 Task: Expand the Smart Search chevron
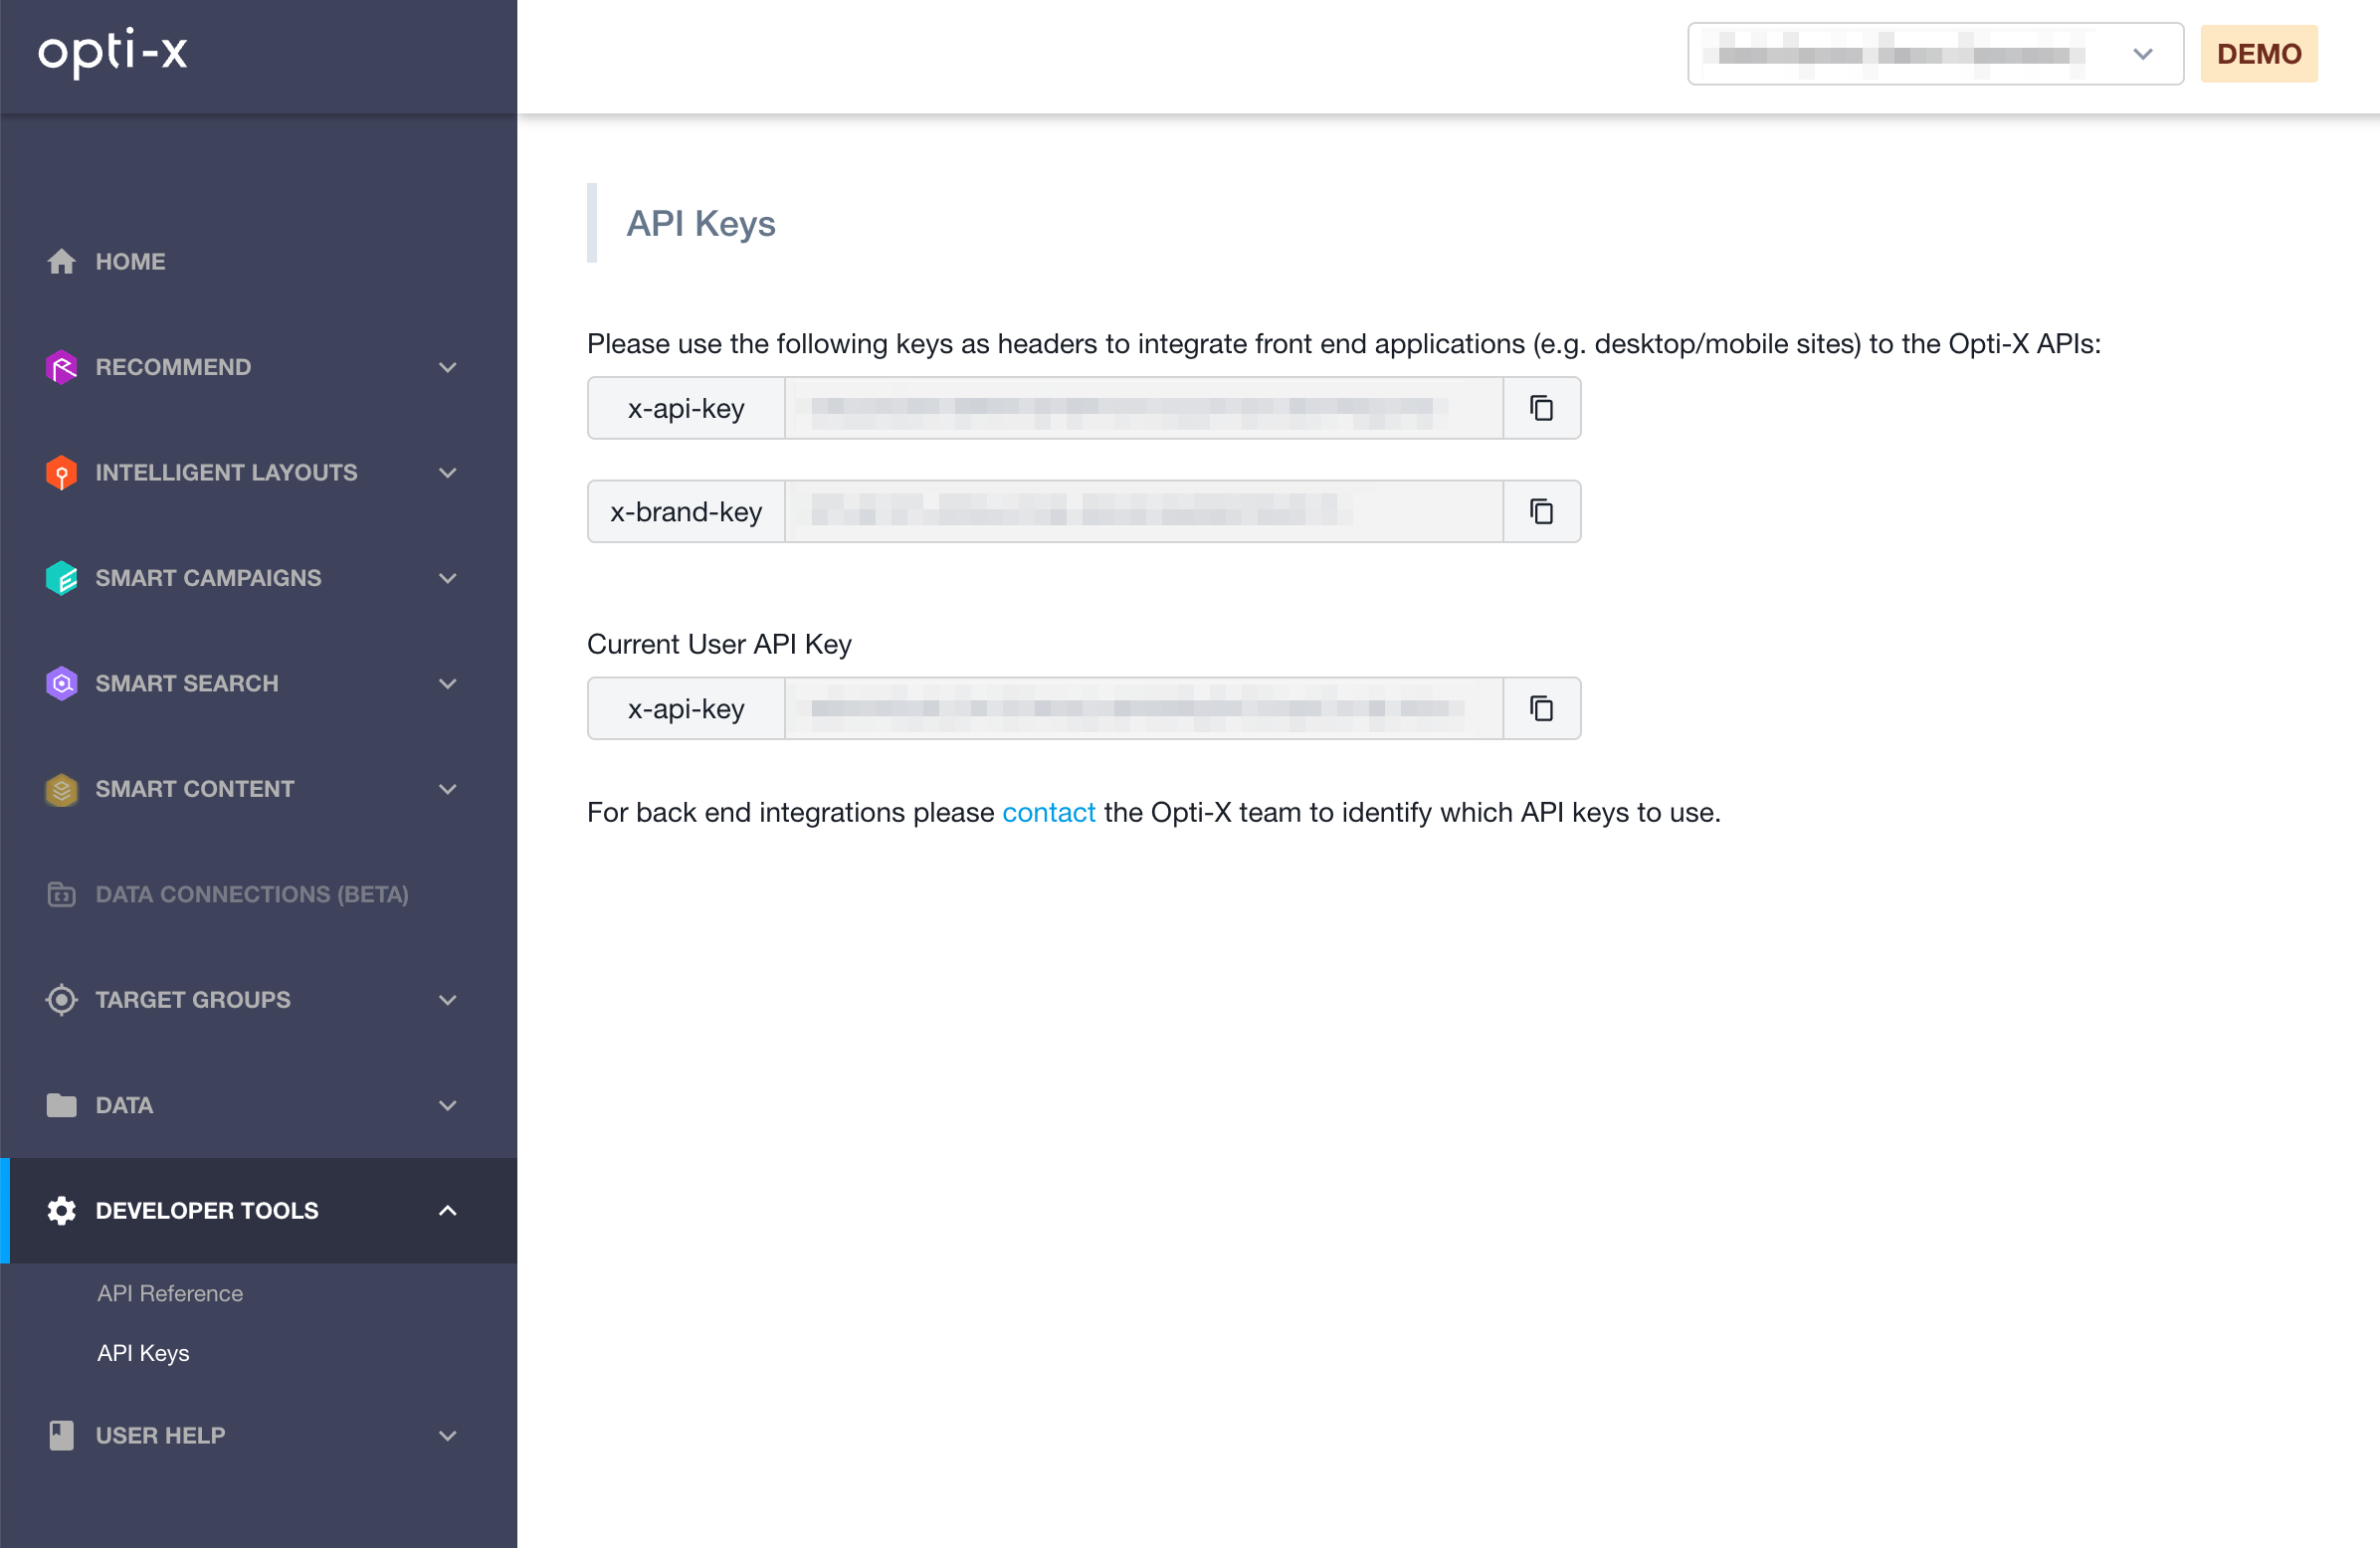(x=448, y=683)
